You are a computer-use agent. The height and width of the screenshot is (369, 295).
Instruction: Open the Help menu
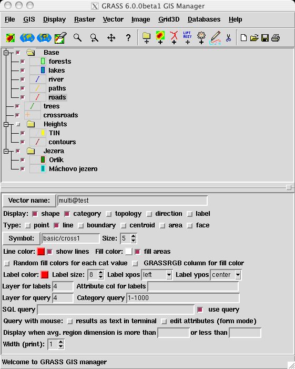pyautogui.click(x=235, y=19)
